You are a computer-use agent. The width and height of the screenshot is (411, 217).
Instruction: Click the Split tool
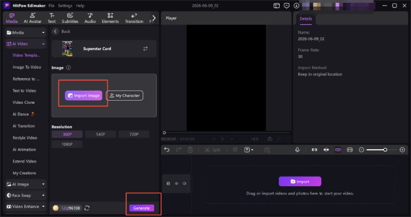pos(213,150)
